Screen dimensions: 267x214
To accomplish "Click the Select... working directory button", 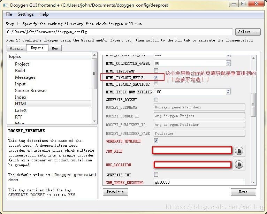I will (x=248, y=32).
